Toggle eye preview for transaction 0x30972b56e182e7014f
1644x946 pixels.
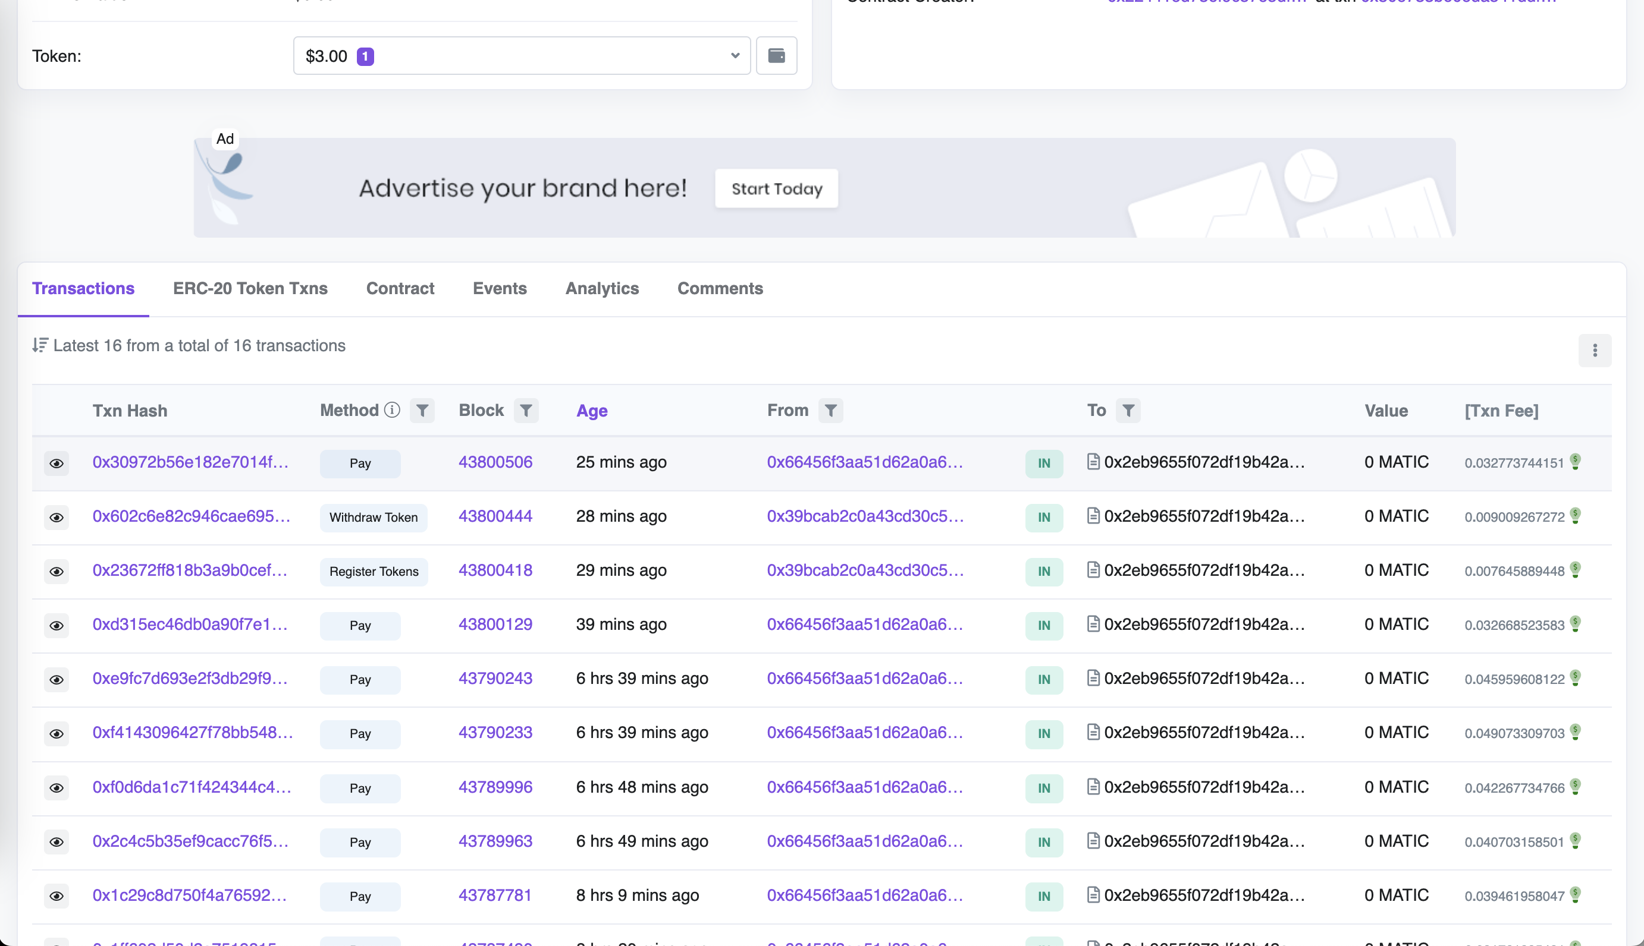57,463
